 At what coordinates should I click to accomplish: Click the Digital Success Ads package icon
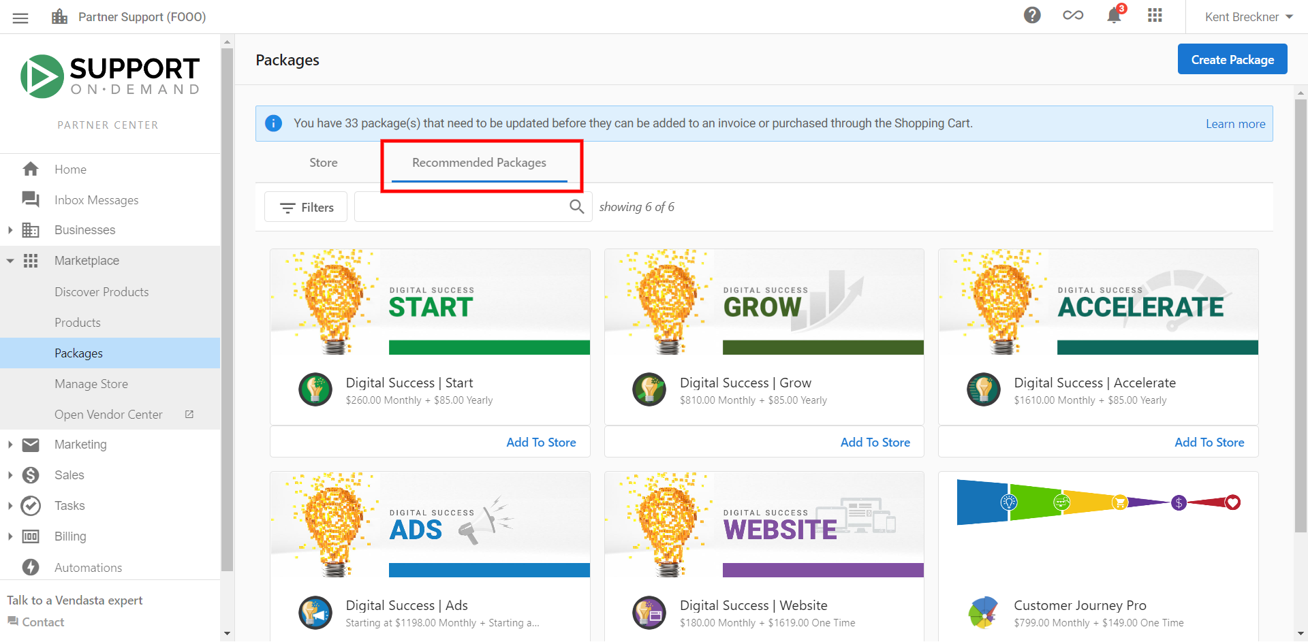[x=315, y=612]
